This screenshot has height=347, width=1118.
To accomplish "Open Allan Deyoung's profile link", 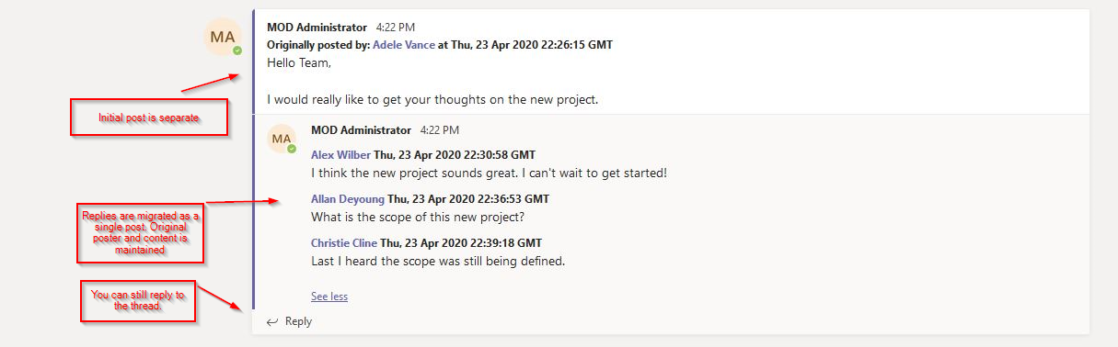I will (348, 198).
